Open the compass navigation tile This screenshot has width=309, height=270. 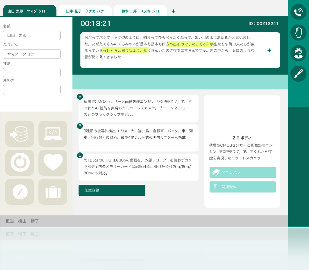pyautogui.click(x=19, y=192)
